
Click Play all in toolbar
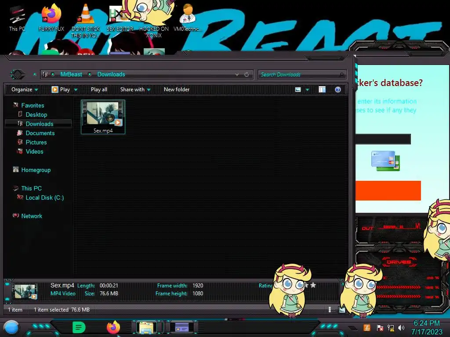pos(99,90)
